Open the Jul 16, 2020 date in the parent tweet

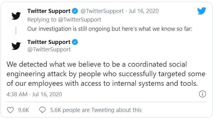point(144,11)
